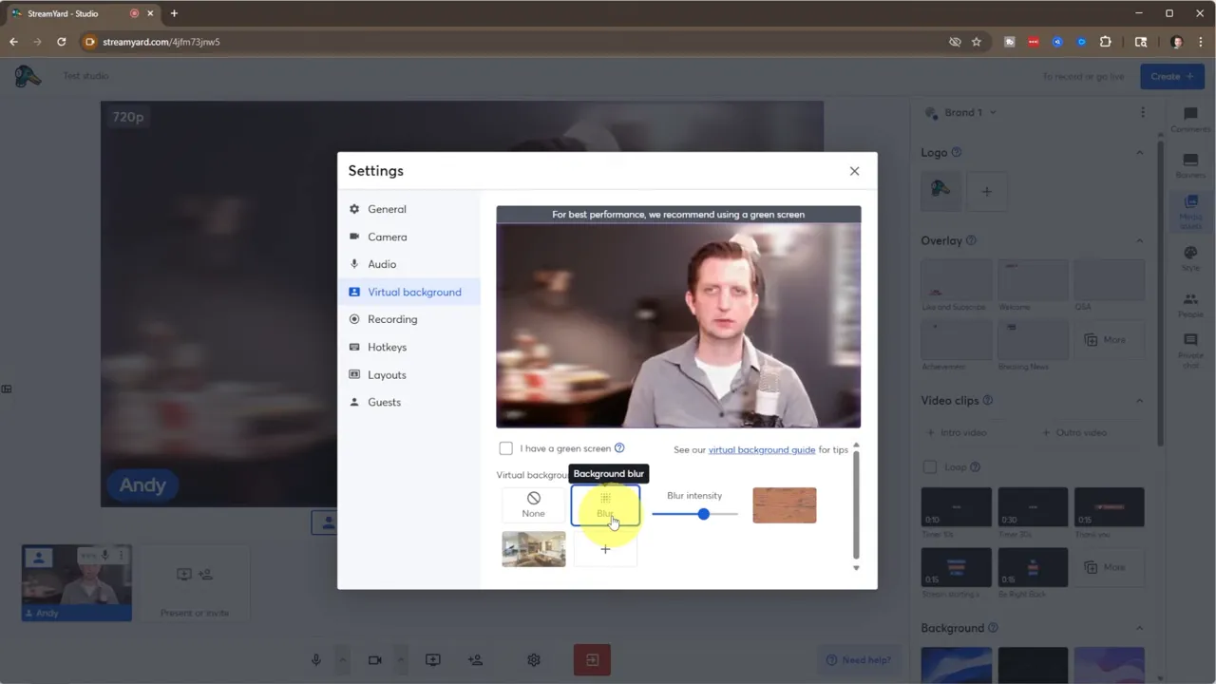1216x684 pixels.
Task: Open the Style panel
Action: [1189, 256]
